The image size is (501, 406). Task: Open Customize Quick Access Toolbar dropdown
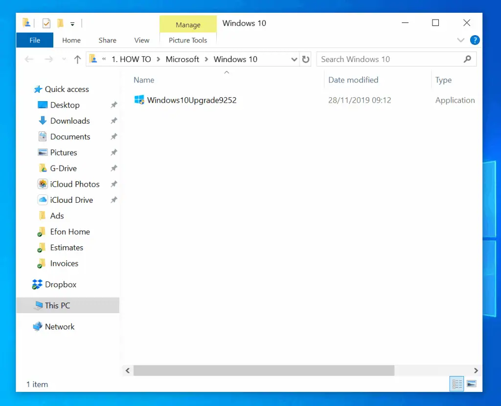[x=72, y=24]
